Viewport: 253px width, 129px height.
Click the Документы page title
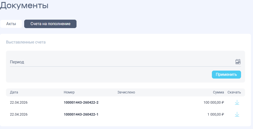[24, 5]
